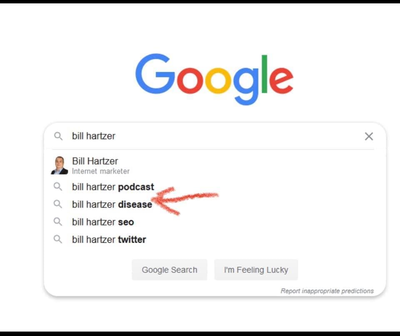Click the 'Internet marketer' subtitle text
Screen dimensions: 400x336
[x=101, y=171]
